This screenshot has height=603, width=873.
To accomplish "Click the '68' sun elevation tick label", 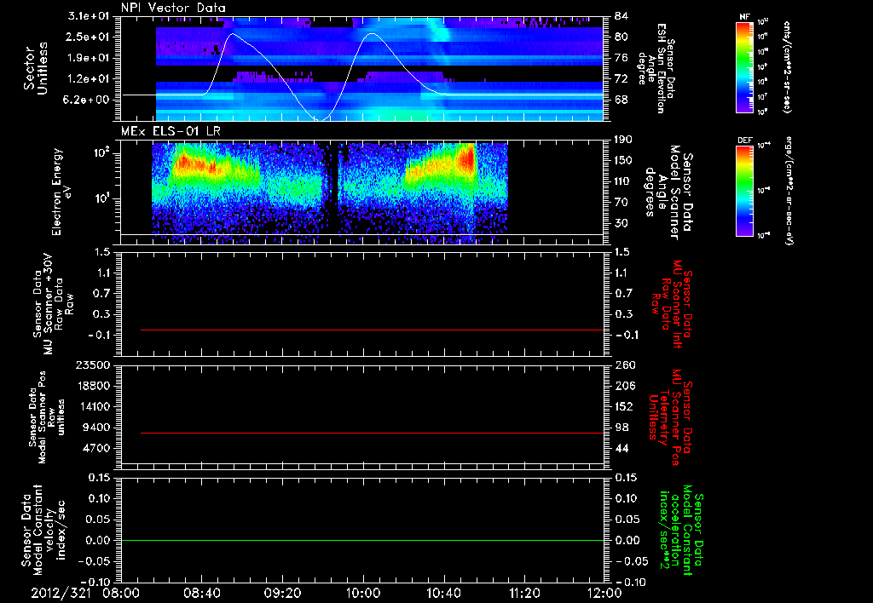I will point(622,100).
